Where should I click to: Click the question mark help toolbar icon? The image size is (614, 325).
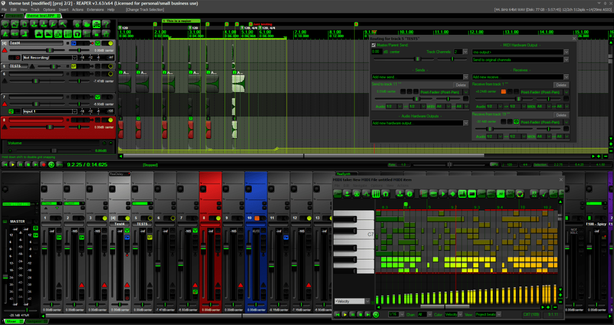pos(105,24)
